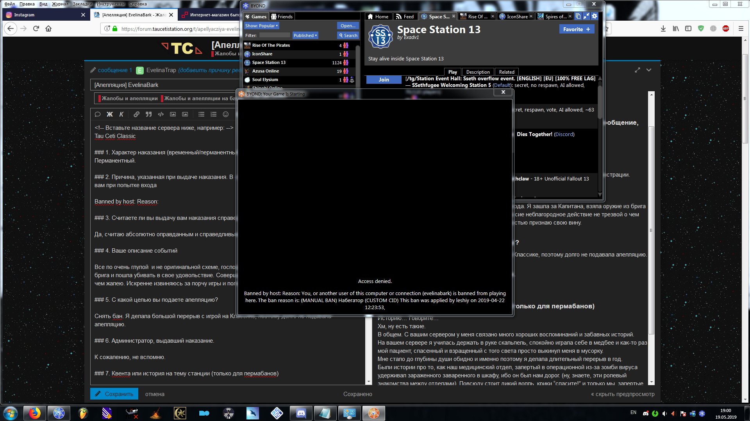Viewport: 750px width, 421px height.
Task: Click Play button for Space Station 13
Action: (x=453, y=71)
